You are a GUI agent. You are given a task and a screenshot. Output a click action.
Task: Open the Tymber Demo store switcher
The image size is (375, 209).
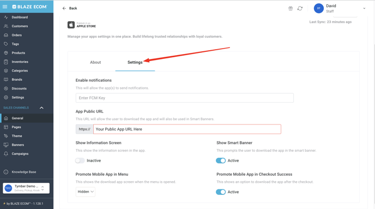[x=26, y=188]
